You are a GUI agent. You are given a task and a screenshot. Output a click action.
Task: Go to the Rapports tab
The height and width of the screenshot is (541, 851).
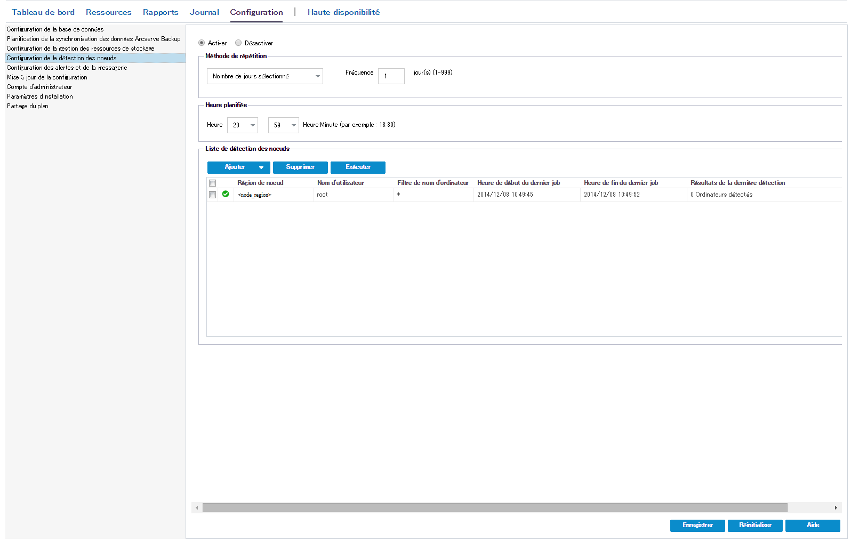click(x=160, y=12)
